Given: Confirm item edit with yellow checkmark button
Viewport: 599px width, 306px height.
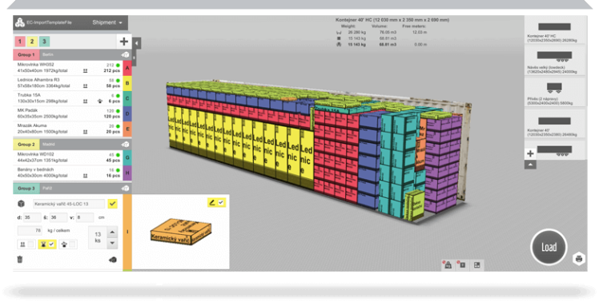Looking at the screenshot, I should point(112,204).
